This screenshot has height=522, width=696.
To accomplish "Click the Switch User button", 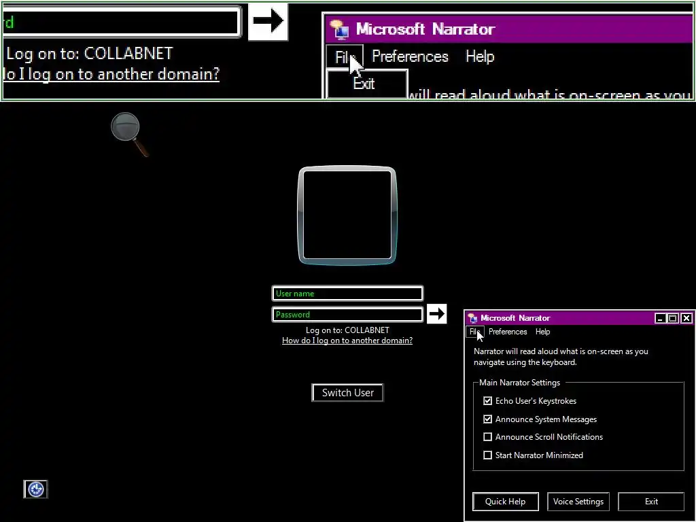I will coord(347,392).
